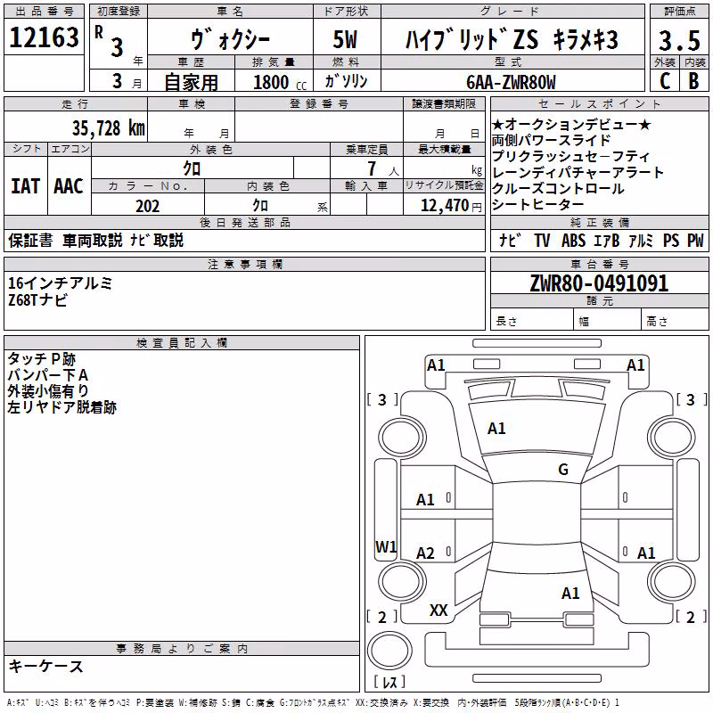Click TV in genuine equipment
The height and width of the screenshot is (713, 713).
542,241
